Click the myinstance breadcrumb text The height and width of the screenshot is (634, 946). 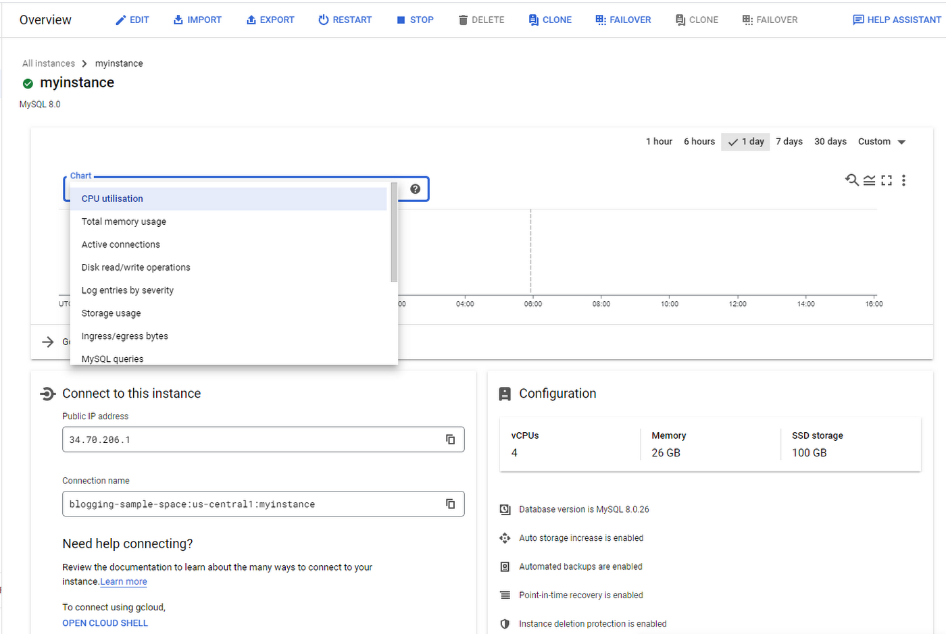[119, 63]
